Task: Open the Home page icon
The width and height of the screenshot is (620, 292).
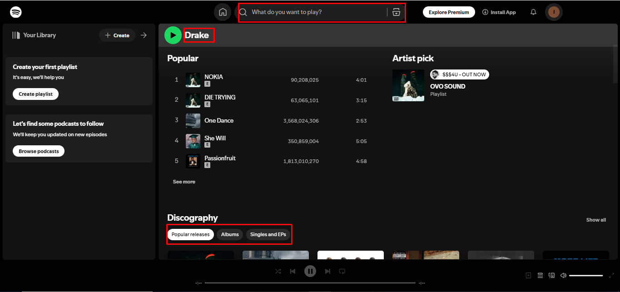Action: coord(223,12)
